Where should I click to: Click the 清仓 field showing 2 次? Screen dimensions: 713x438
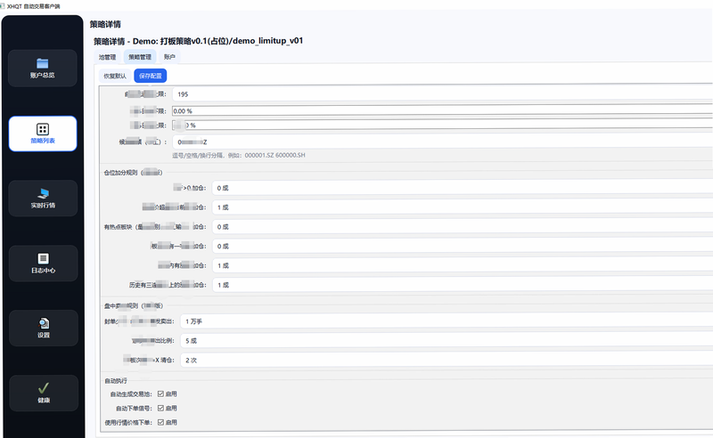click(x=447, y=360)
